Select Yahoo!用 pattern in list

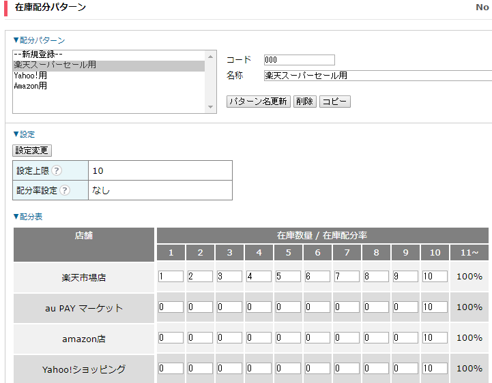(x=108, y=76)
